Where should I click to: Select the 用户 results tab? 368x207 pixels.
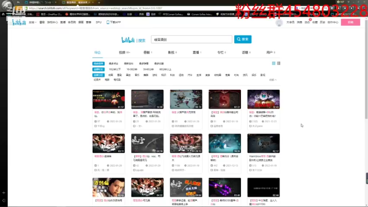[270, 52]
